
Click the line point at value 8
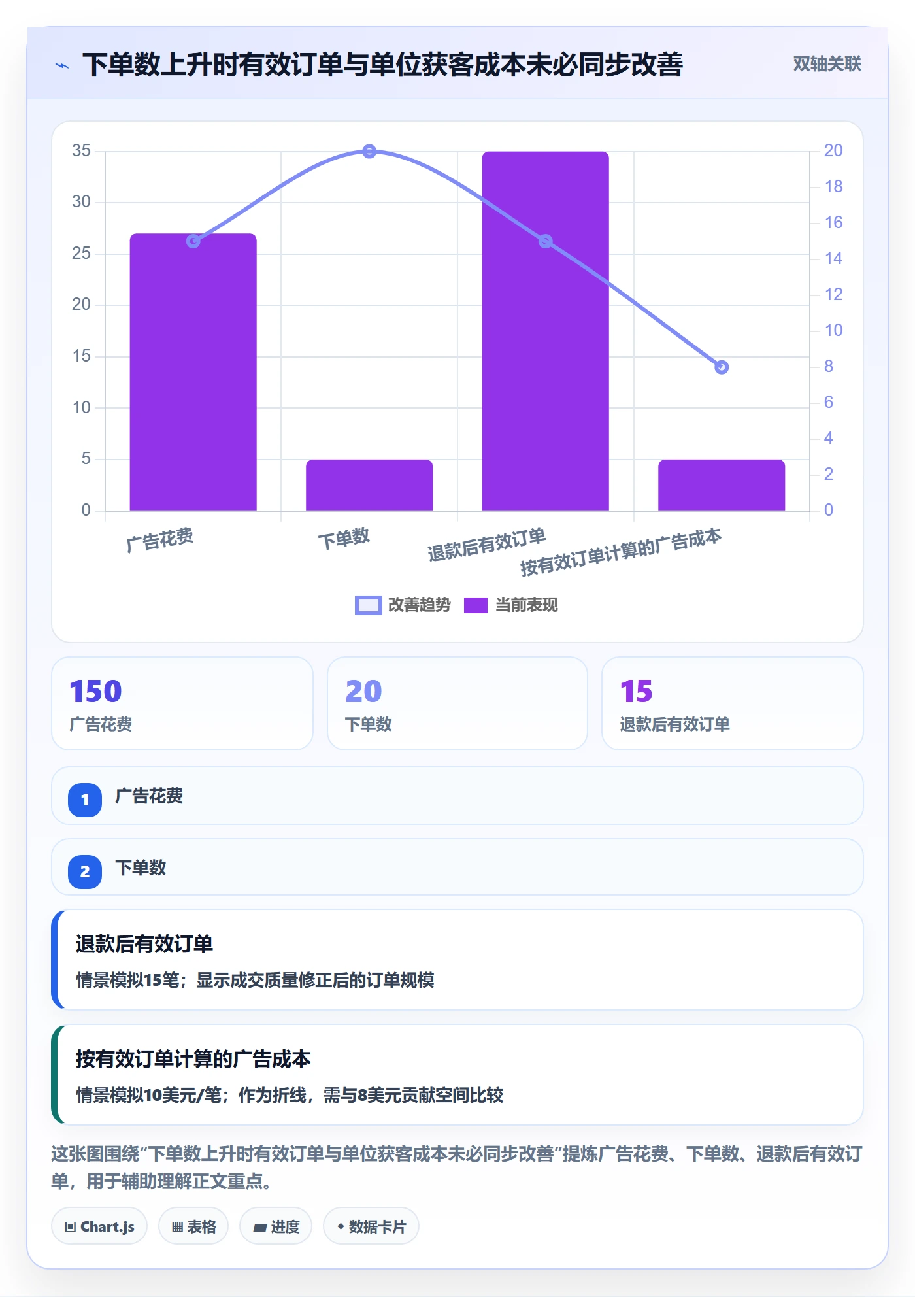click(x=722, y=367)
